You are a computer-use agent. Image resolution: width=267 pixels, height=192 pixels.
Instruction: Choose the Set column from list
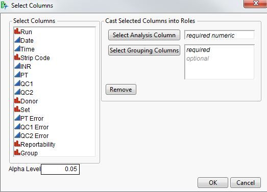55,110
